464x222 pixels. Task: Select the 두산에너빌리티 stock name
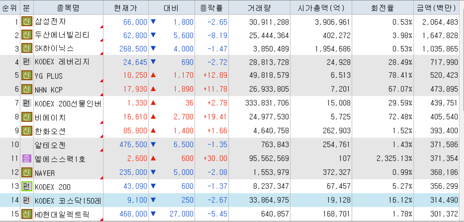tap(62, 35)
